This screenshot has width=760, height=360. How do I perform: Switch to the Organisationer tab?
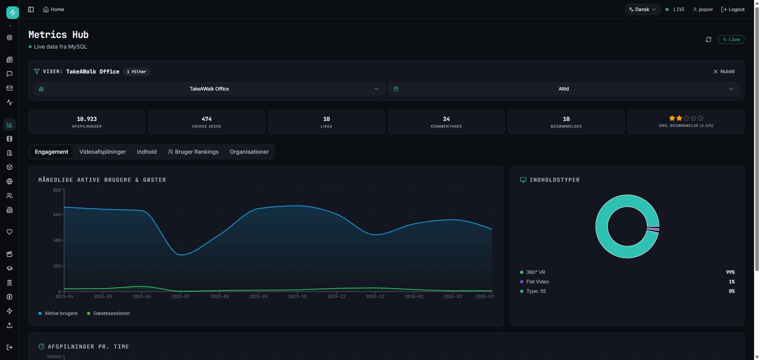coord(249,152)
